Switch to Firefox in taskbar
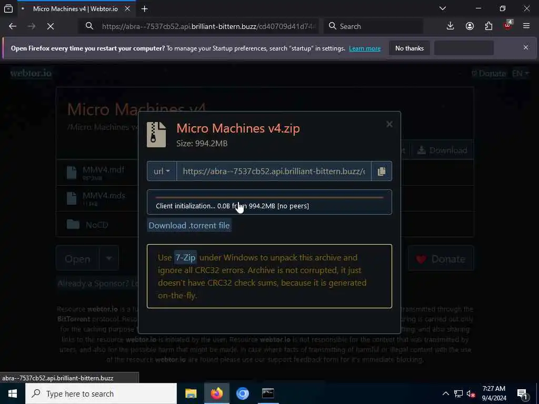The height and width of the screenshot is (404, 539). pos(216,393)
